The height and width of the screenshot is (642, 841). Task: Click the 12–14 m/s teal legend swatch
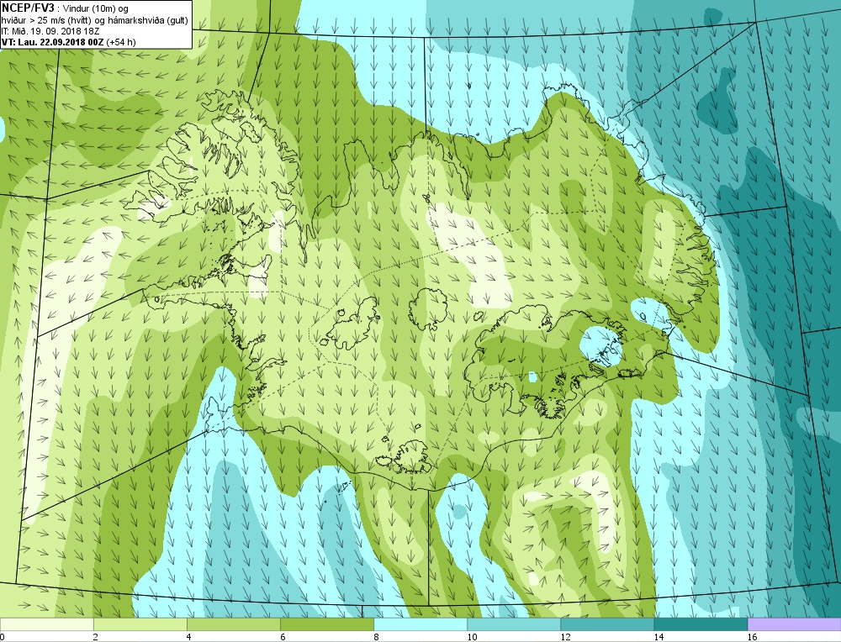point(606,624)
